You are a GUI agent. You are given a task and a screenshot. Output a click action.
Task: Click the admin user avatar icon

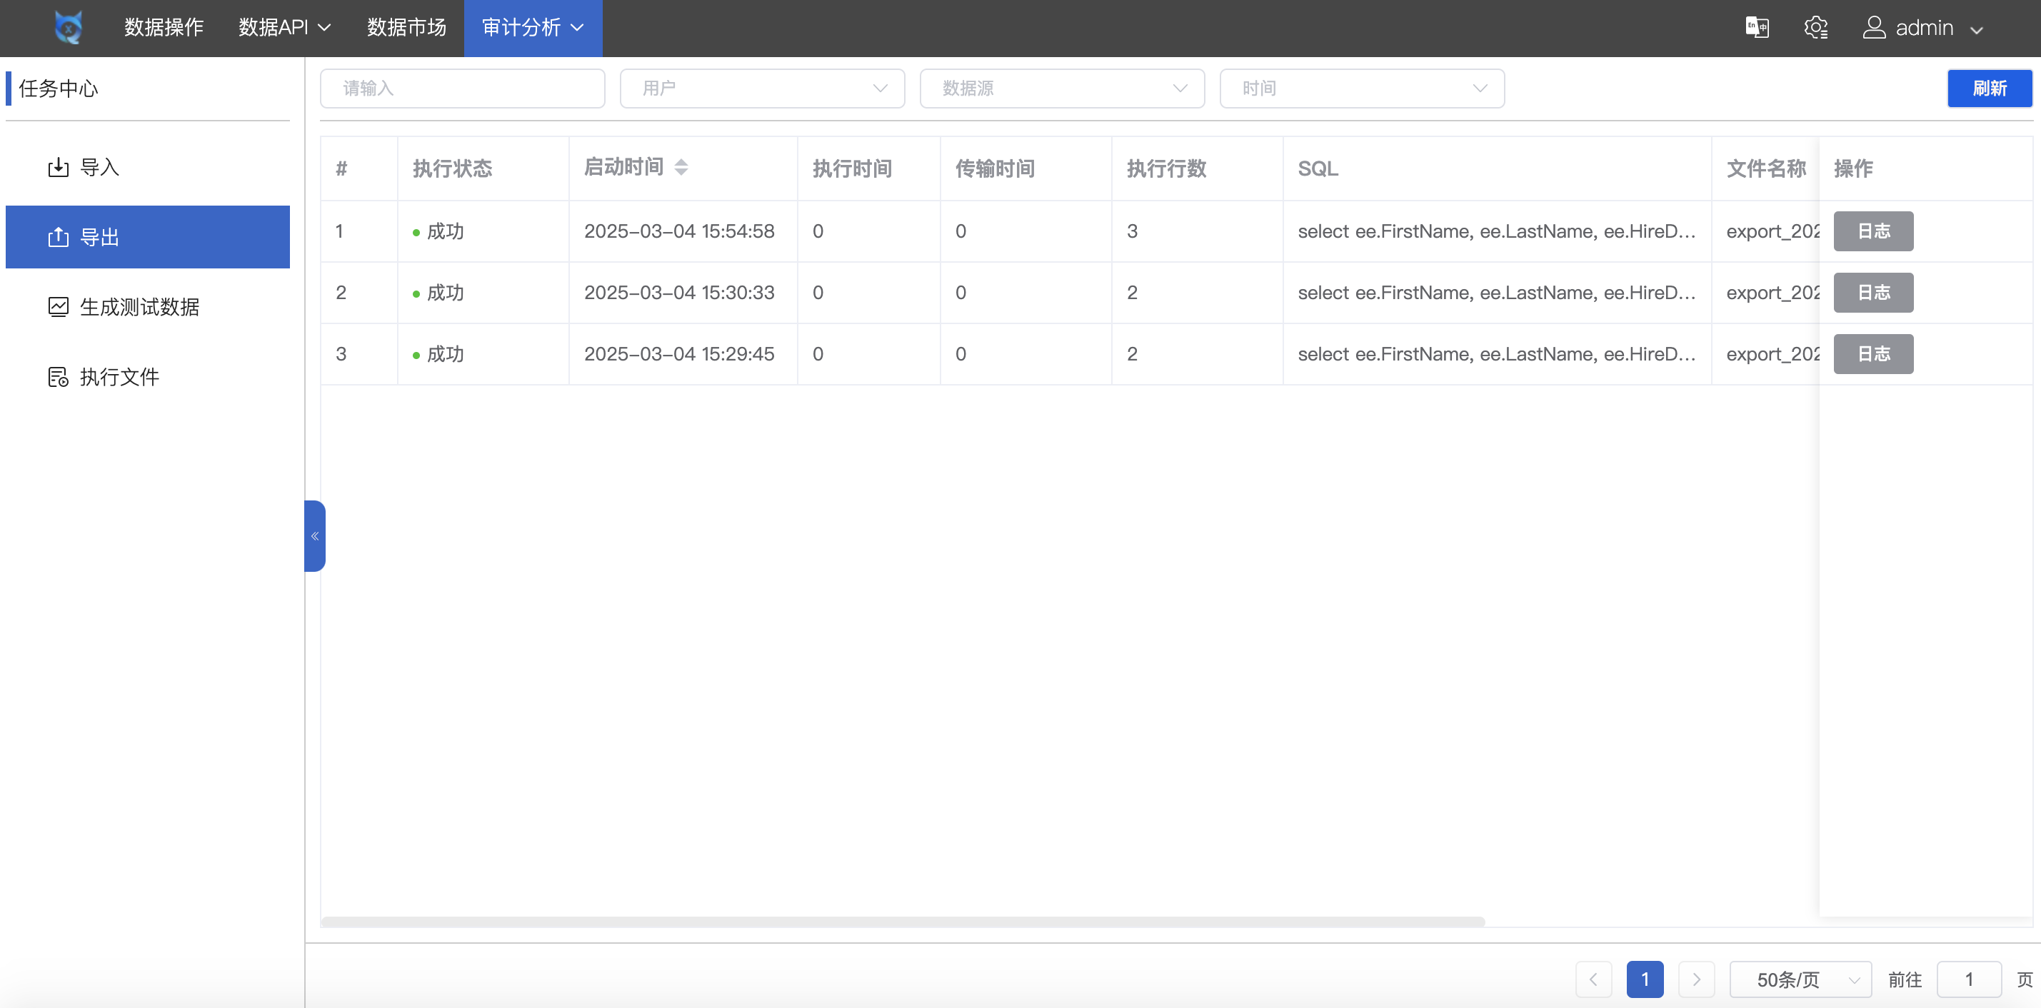click(x=1873, y=28)
